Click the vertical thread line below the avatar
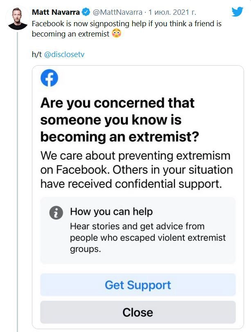 [17, 164]
